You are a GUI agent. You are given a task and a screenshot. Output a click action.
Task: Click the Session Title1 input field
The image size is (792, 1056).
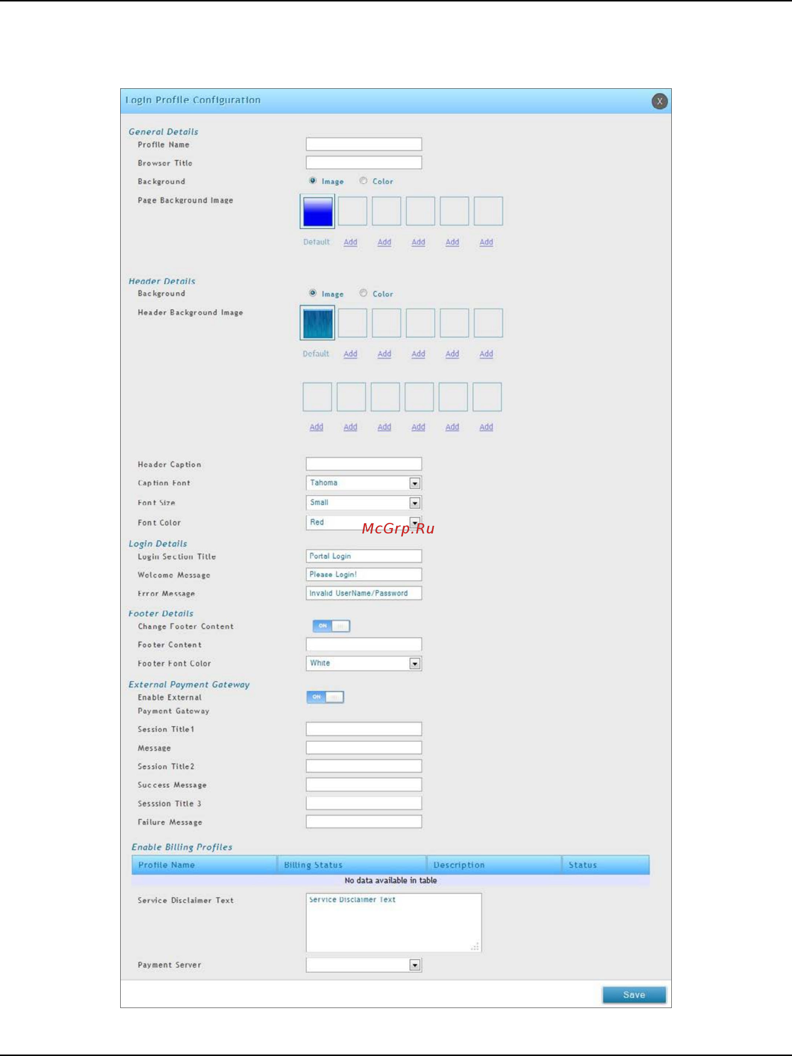pos(364,729)
